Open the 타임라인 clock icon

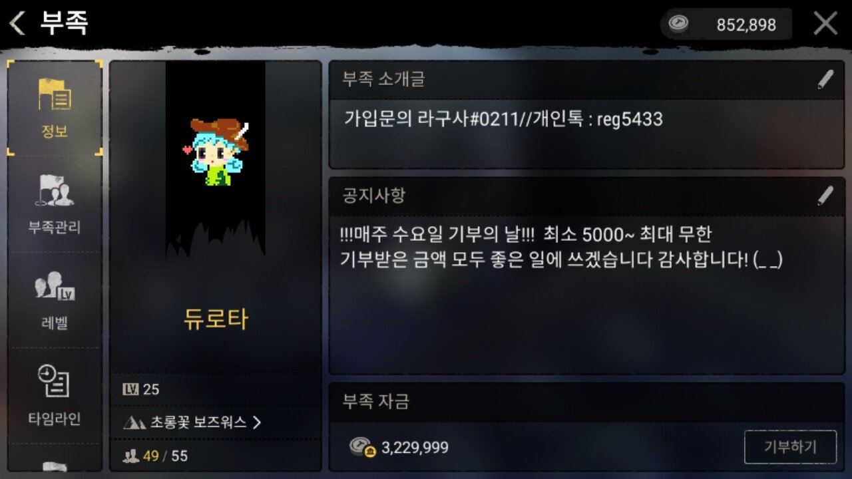pyautogui.click(x=54, y=382)
